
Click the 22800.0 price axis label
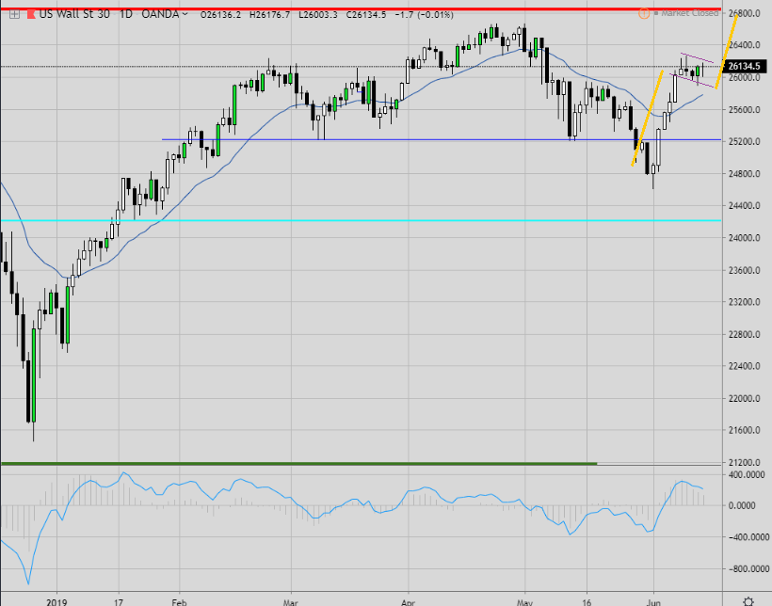747,334
